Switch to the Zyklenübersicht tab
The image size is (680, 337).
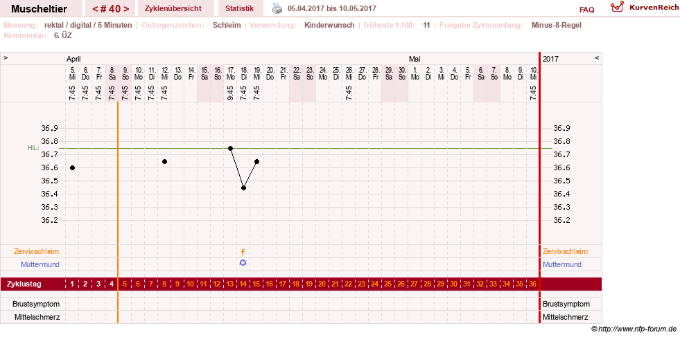pyautogui.click(x=173, y=9)
